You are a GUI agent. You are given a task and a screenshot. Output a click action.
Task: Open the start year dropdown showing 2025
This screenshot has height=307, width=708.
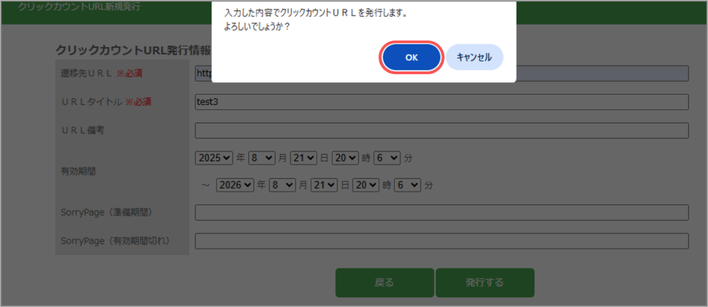[x=214, y=158]
